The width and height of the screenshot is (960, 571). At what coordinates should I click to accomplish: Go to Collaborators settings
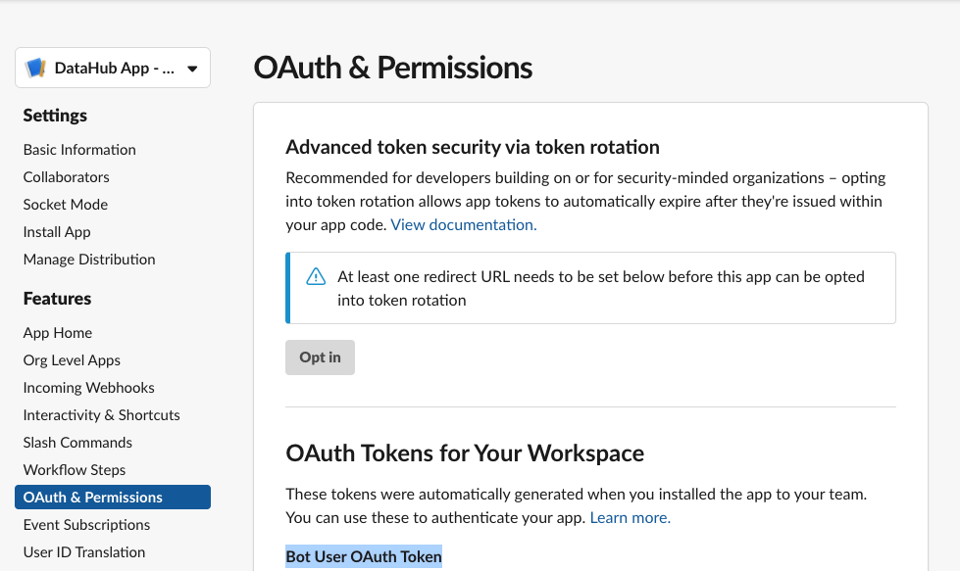67,177
